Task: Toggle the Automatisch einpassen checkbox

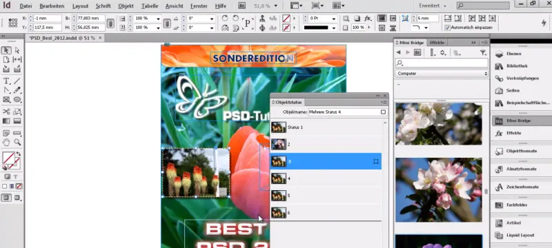Action: tap(447, 28)
